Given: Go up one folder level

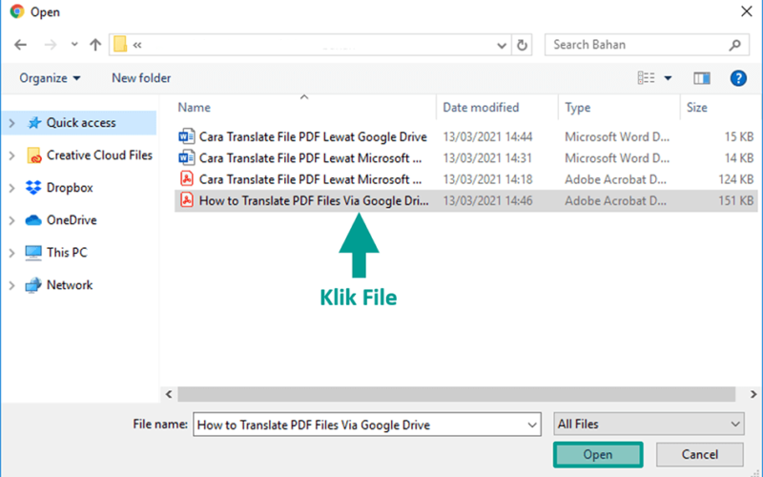Looking at the screenshot, I should 95,45.
